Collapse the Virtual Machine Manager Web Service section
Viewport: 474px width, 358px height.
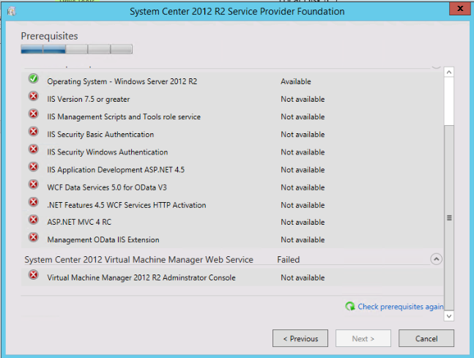(x=436, y=259)
